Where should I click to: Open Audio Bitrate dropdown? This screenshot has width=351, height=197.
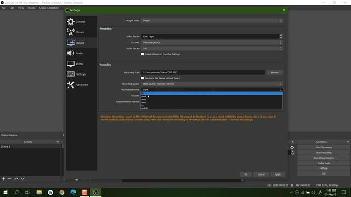pyautogui.click(x=212, y=49)
